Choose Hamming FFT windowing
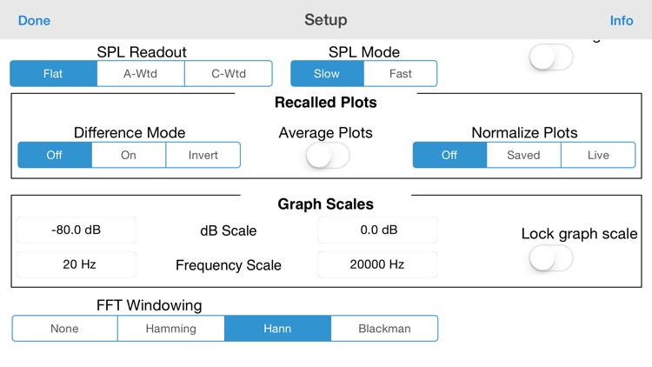Image resolution: width=652 pixels, height=367 pixels. (171, 329)
